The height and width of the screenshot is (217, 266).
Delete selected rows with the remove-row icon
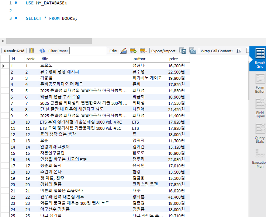coord(143,51)
